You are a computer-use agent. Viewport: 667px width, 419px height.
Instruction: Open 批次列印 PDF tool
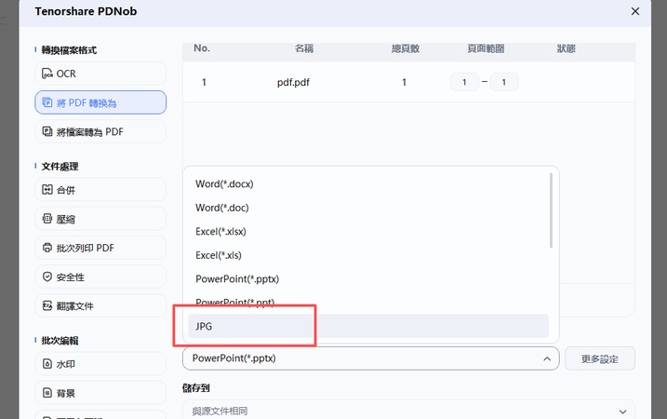click(100, 248)
